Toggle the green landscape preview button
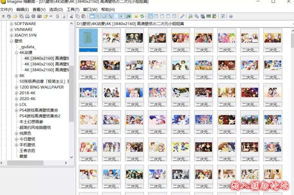The height and width of the screenshot is (195, 294). tap(128, 16)
